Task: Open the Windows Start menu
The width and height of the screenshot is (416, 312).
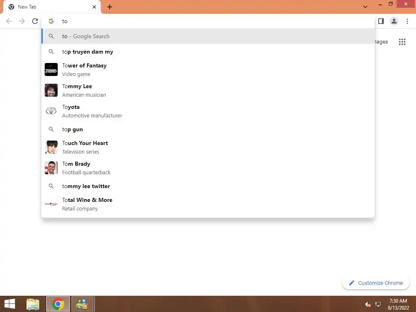Action: pyautogui.click(x=10, y=304)
